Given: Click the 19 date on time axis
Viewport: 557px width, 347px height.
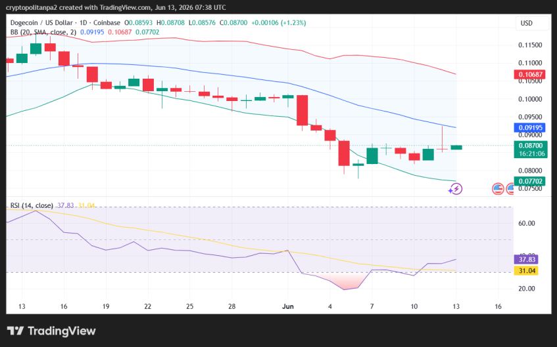Looking at the screenshot, I should (x=105, y=306).
